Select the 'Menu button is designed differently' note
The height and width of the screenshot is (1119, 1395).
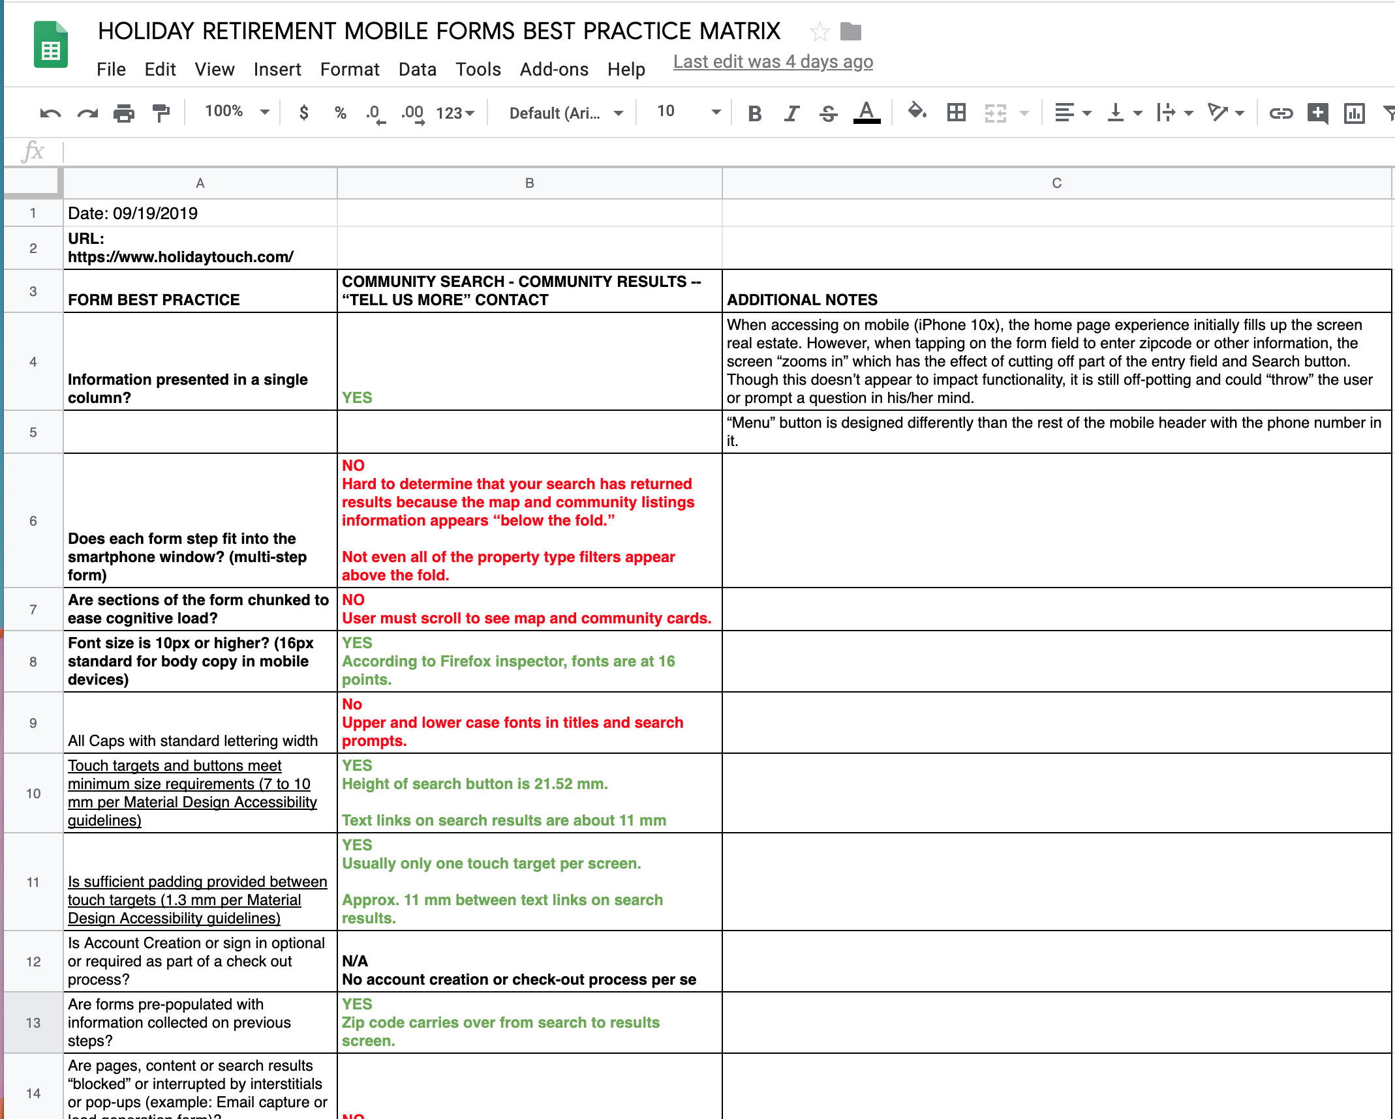click(1057, 432)
